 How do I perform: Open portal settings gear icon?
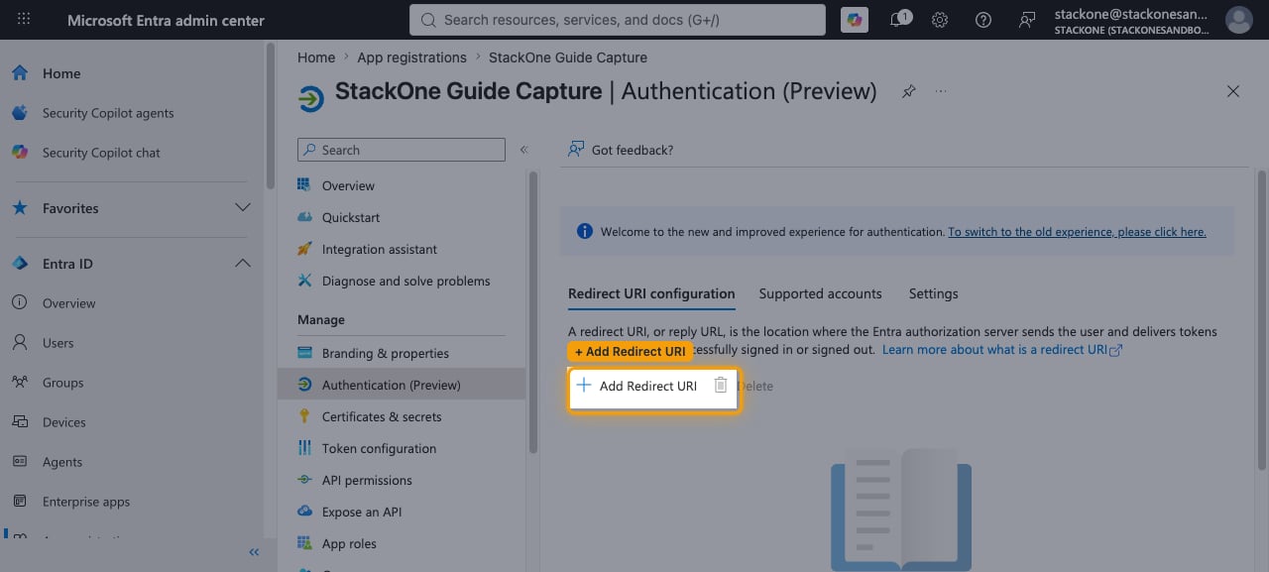click(x=940, y=20)
